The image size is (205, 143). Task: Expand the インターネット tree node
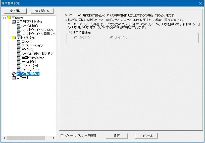point(14,66)
